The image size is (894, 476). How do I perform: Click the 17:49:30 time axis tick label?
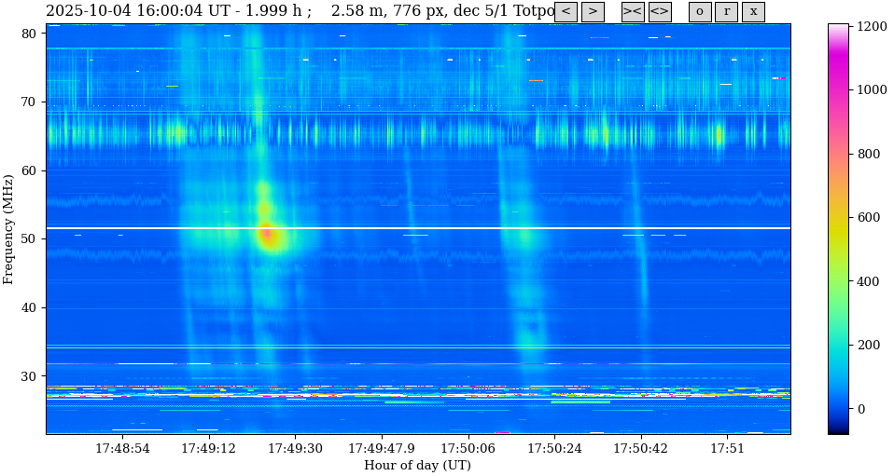(295, 449)
